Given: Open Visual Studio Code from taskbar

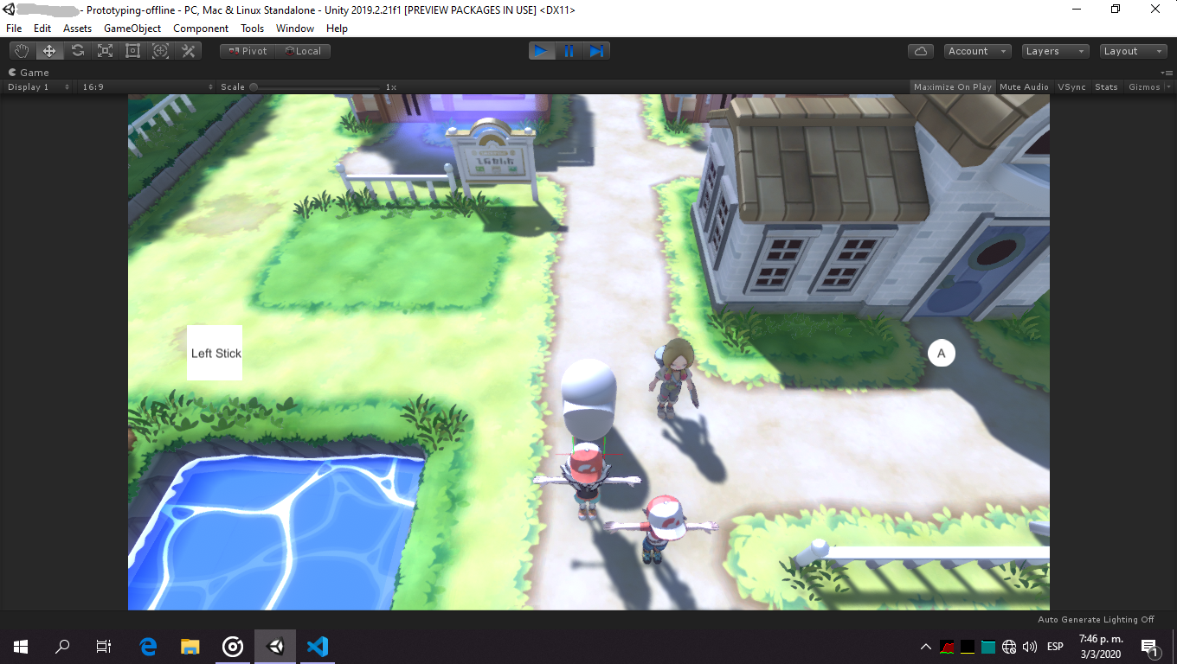Looking at the screenshot, I should click(x=318, y=647).
